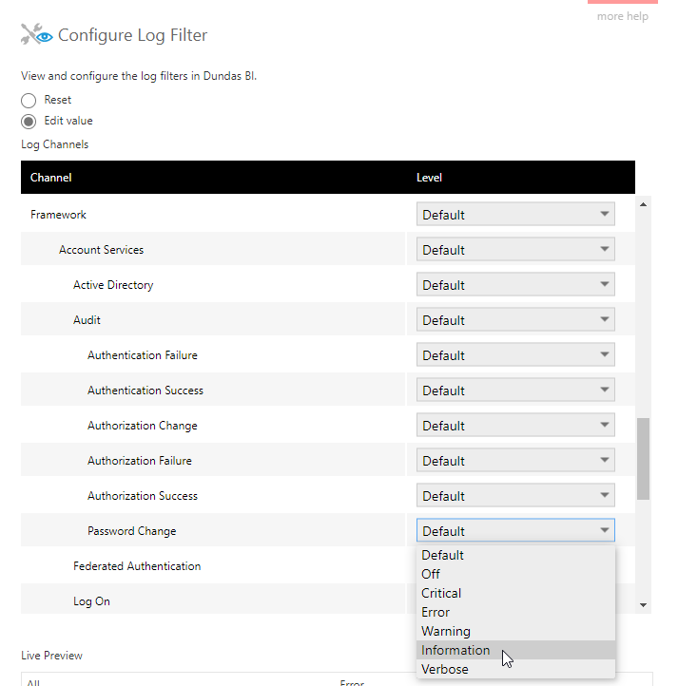Open the Authentication Failure level dropdown
678x686 pixels.
click(x=515, y=354)
